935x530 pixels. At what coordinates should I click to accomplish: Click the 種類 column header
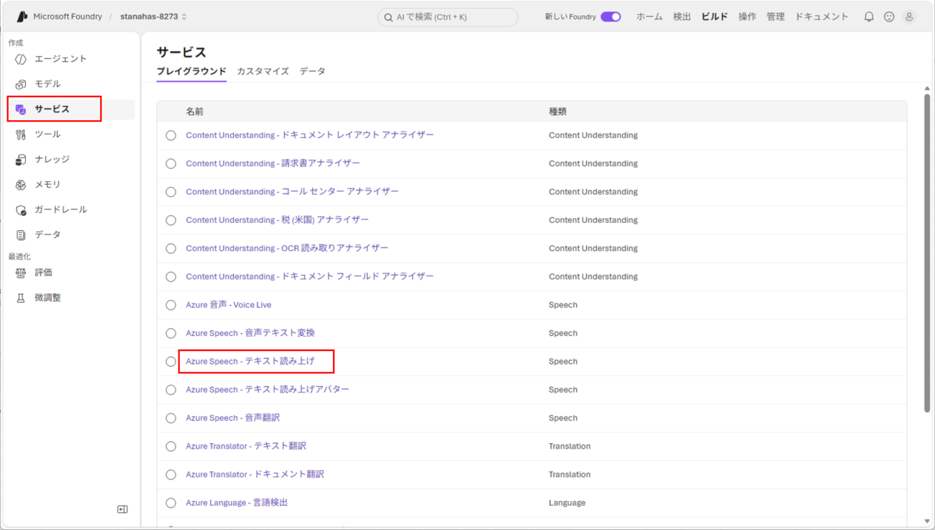point(557,111)
